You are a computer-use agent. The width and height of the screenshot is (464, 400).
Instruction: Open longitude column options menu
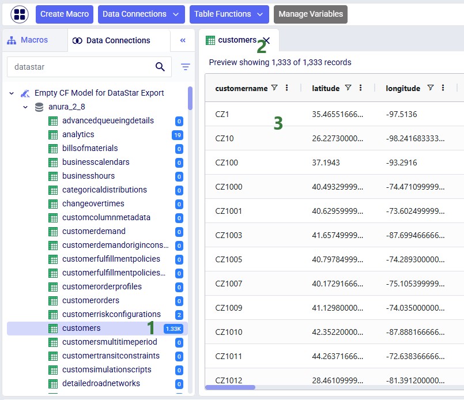[443, 88]
